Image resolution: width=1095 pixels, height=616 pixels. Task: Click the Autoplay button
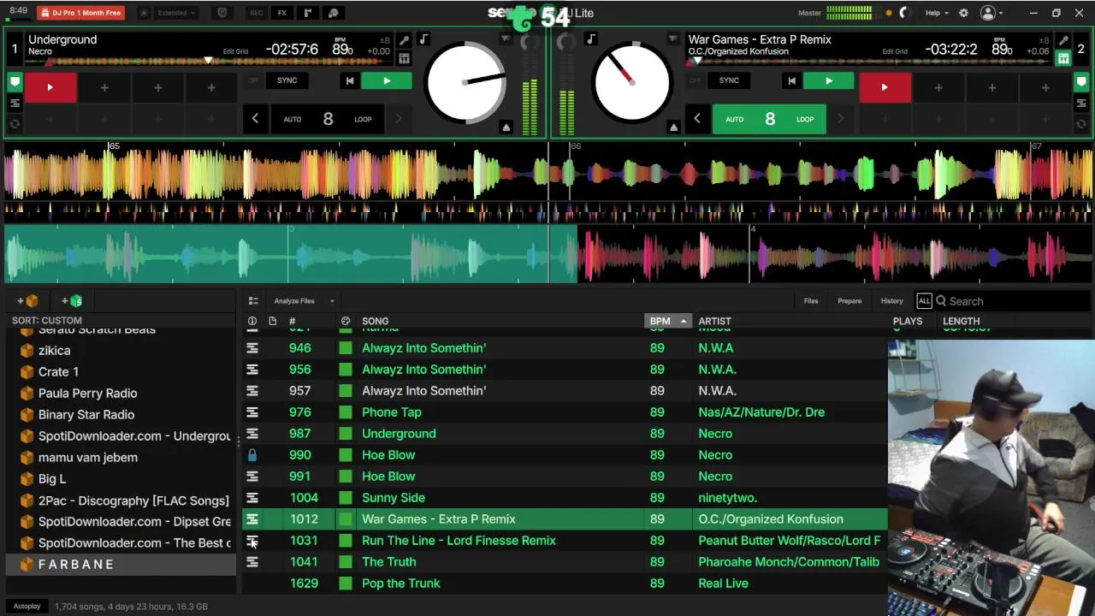pos(27,607)
